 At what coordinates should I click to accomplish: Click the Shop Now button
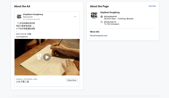(72, 80)
